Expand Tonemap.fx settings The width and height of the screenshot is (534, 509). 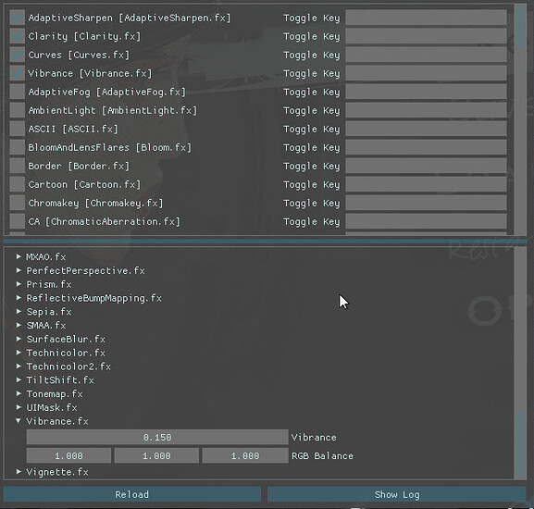click(x=19, y=393)
